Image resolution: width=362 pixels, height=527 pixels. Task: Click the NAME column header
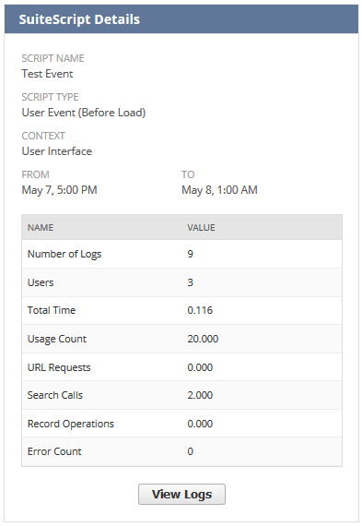click(41, 228)
